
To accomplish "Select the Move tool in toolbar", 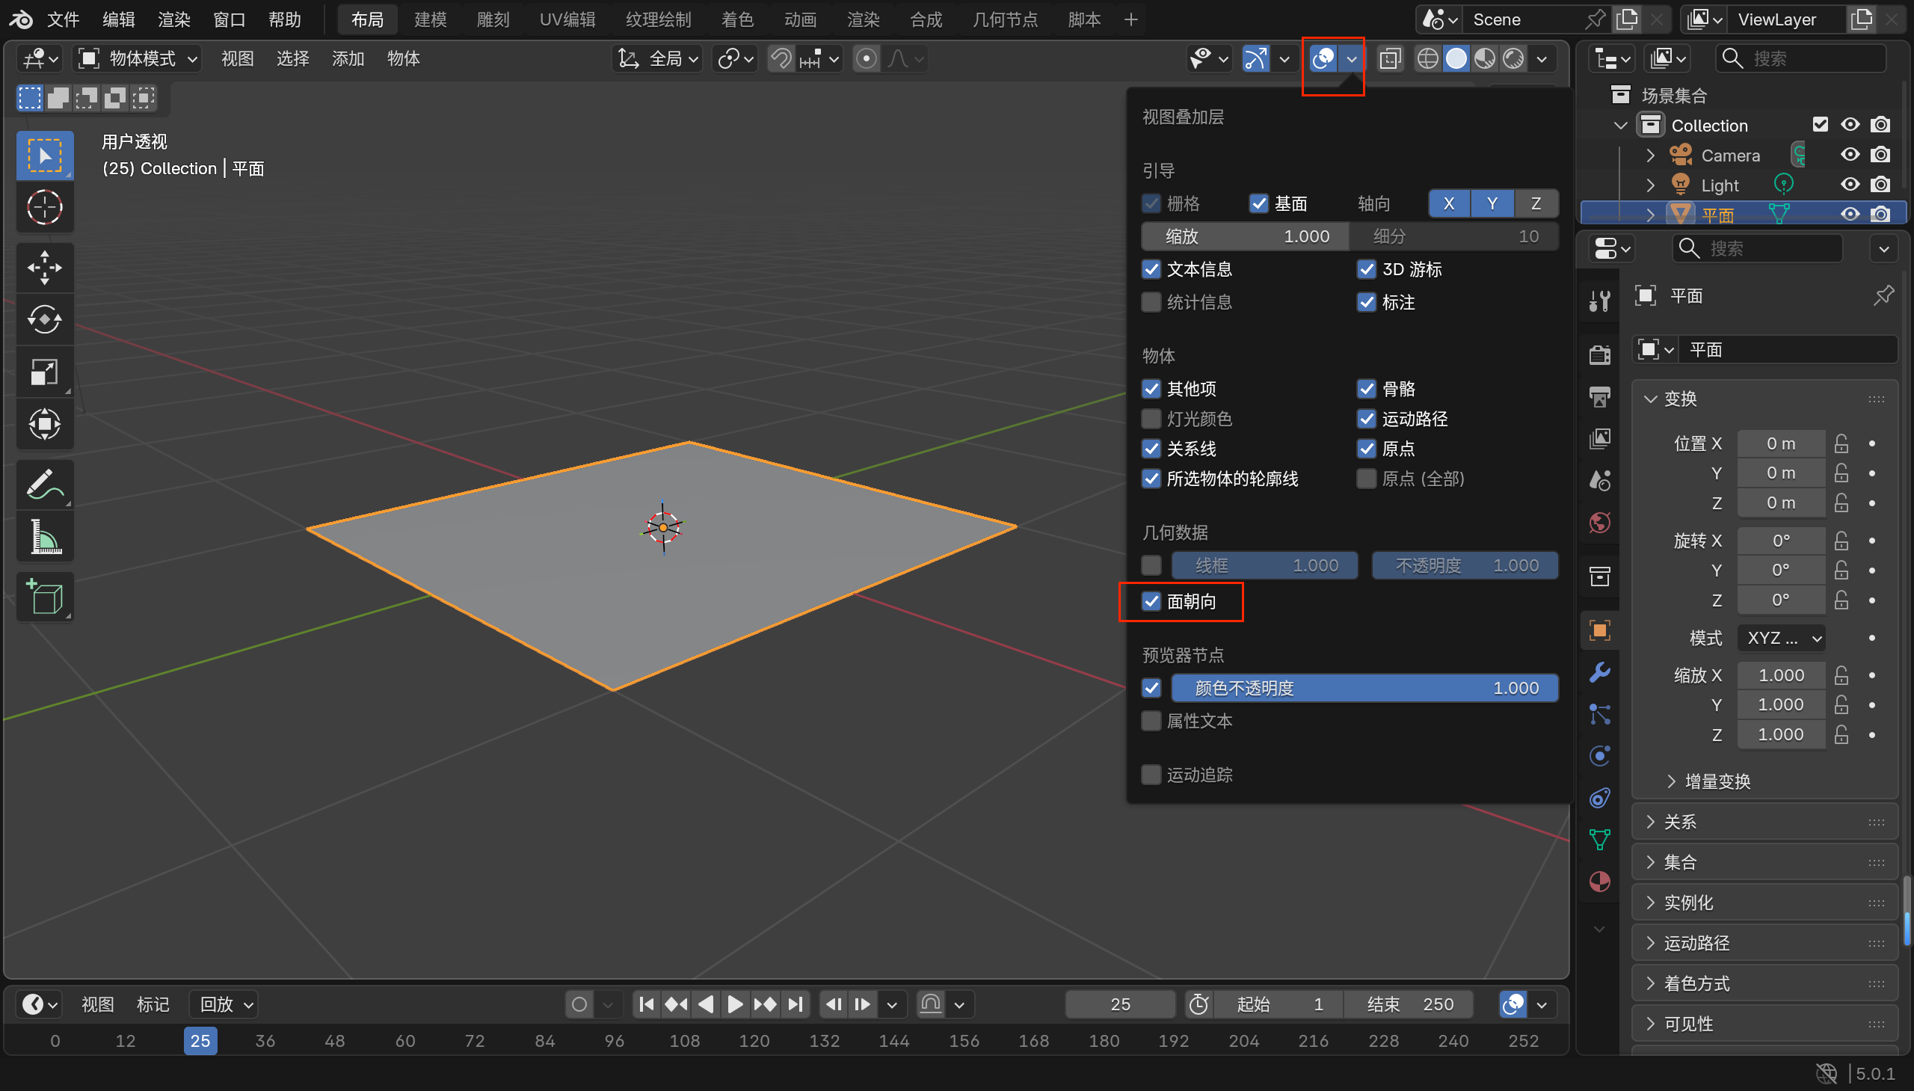I will [44, 268].
